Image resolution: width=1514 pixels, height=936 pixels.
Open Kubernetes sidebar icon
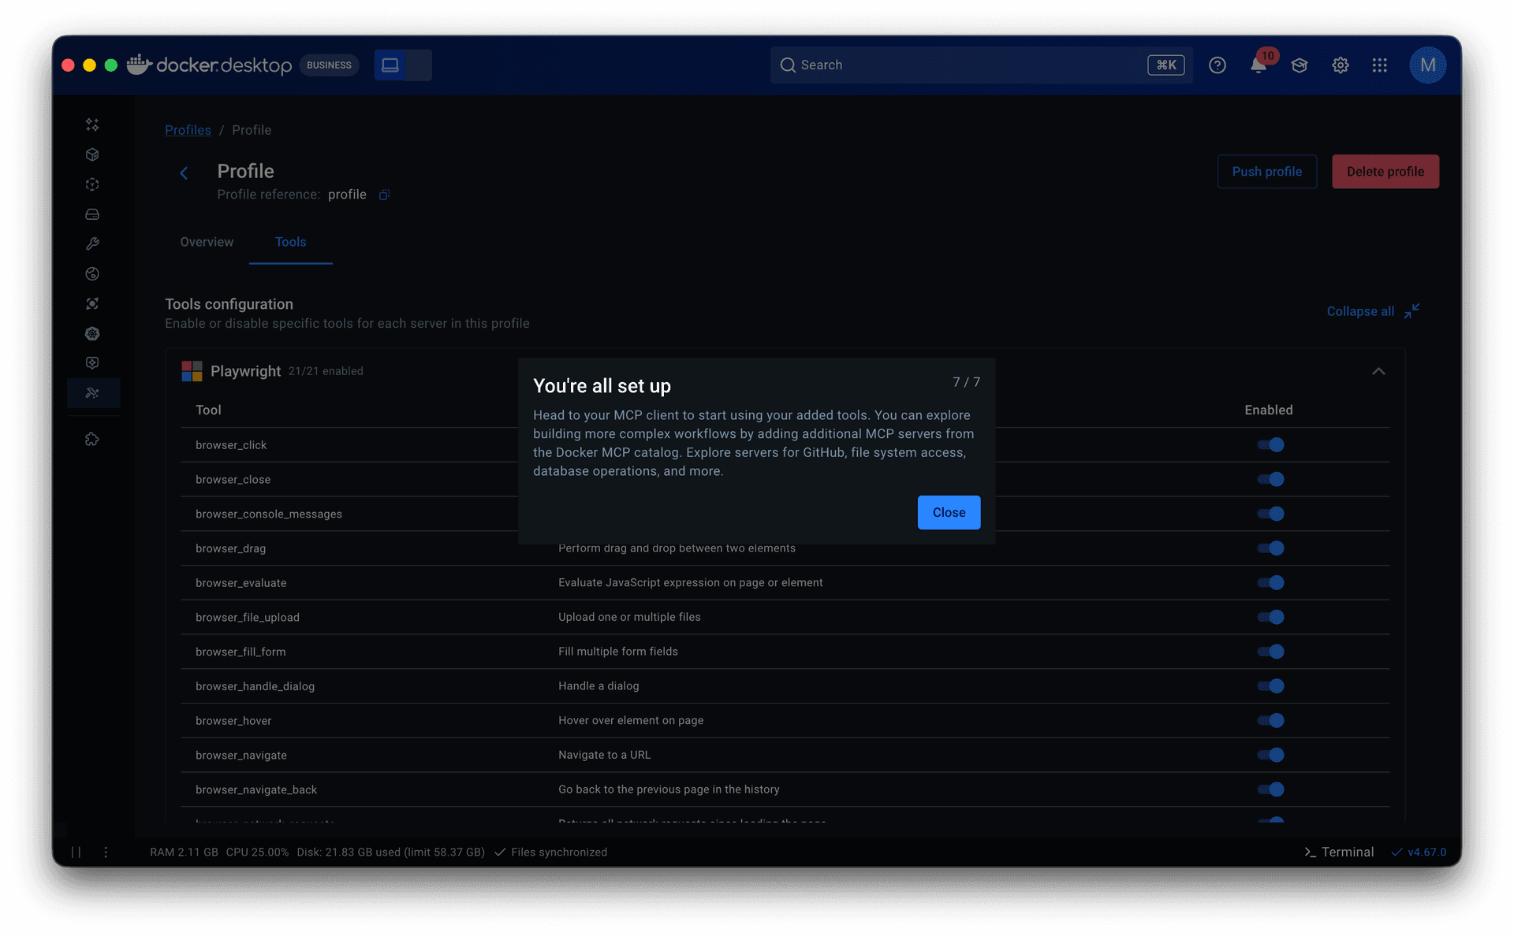pos(92,333)
